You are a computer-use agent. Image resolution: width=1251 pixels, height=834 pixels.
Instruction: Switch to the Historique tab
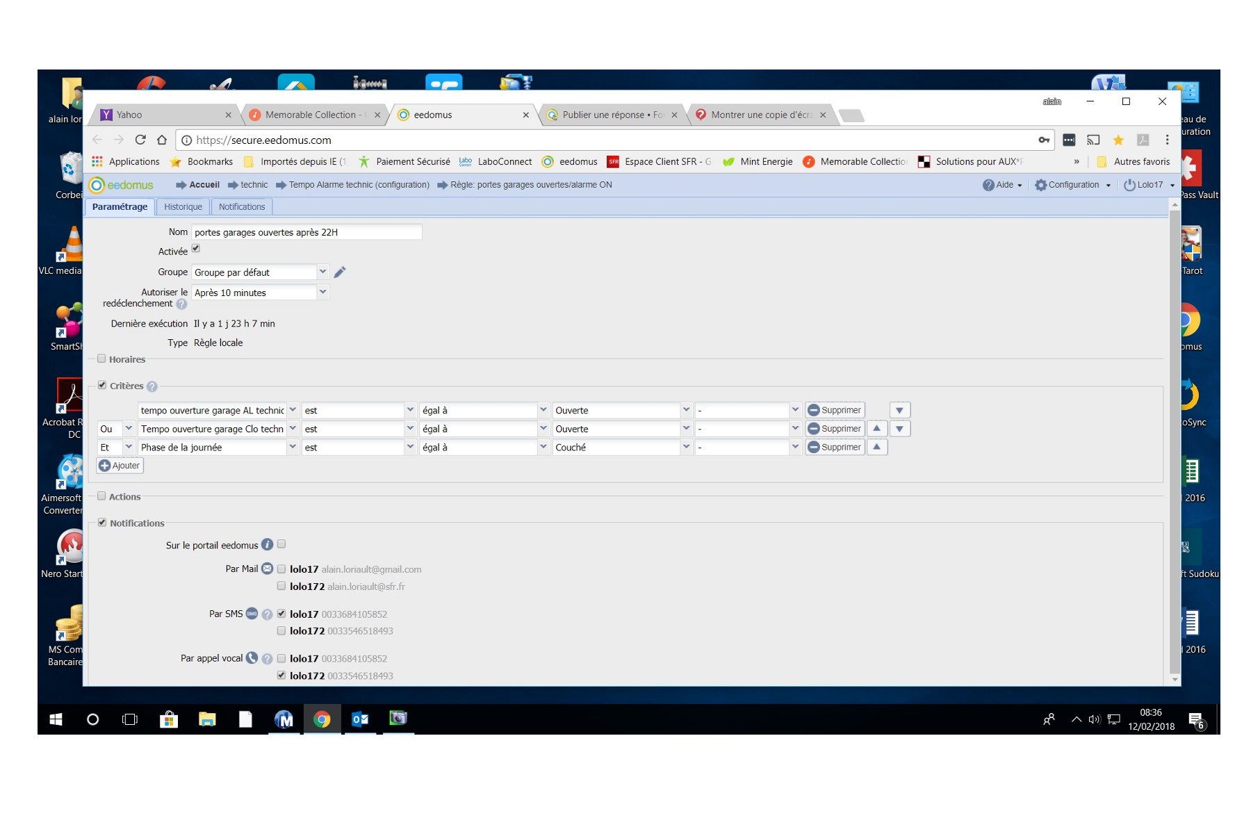pyautogui.click(x=183, y=207)
